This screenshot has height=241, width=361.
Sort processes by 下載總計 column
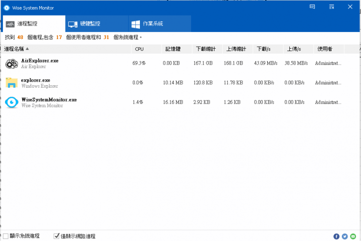pyautogui.click(x=207, y=49)
